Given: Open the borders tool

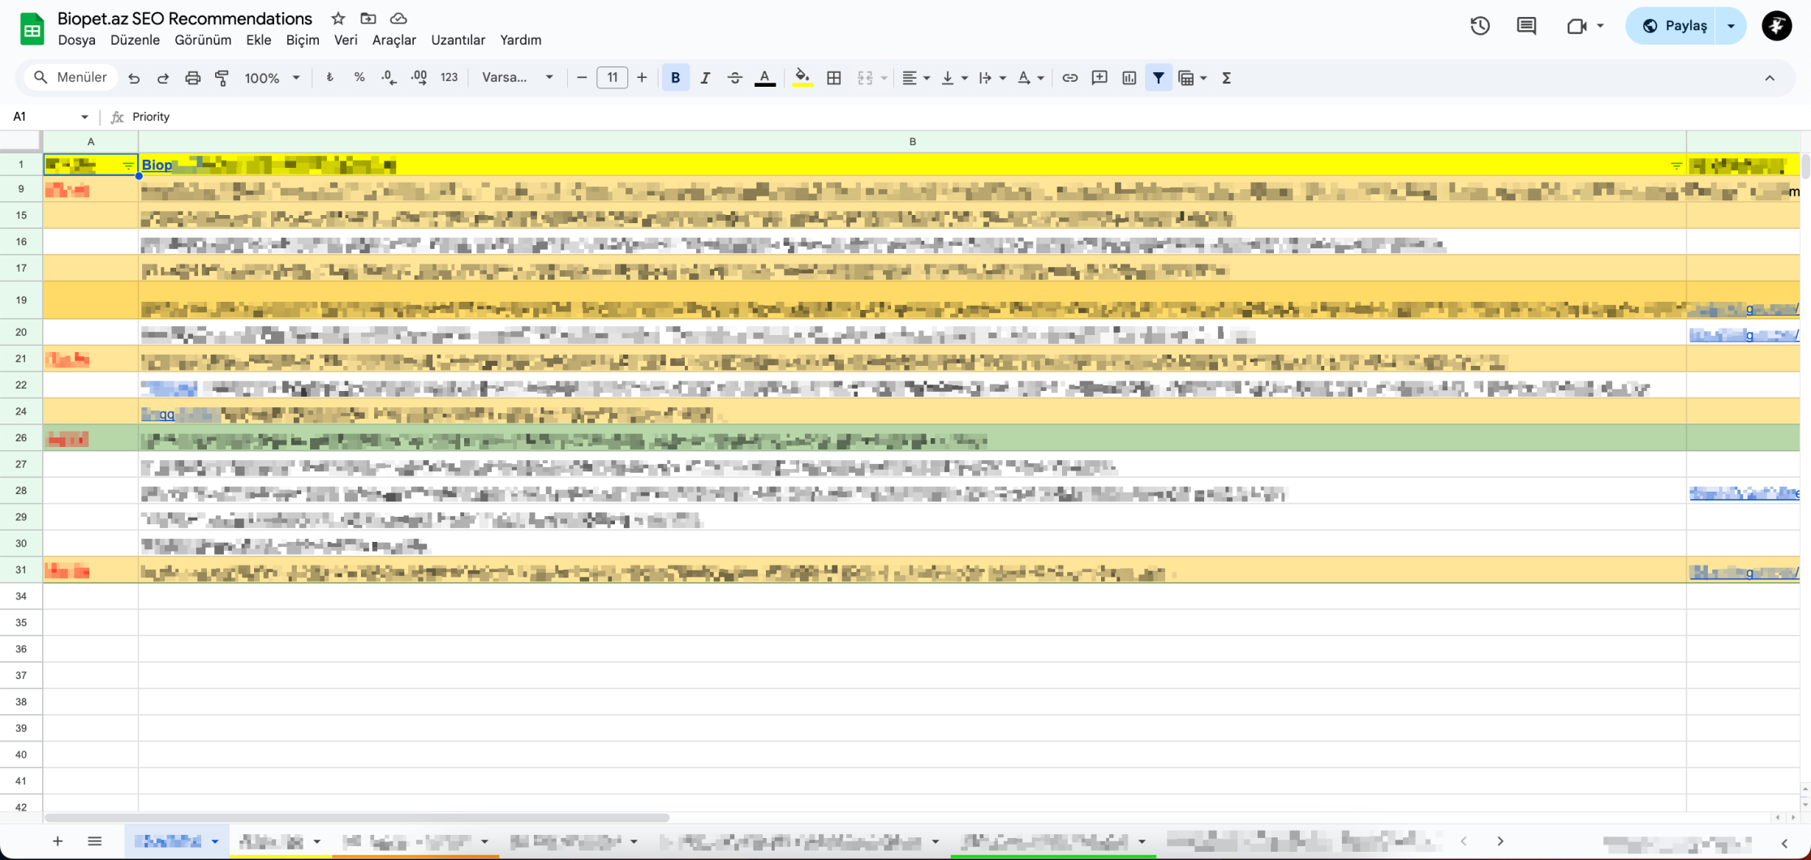Looking at the screenshot, I should click(x=833, y=78).
